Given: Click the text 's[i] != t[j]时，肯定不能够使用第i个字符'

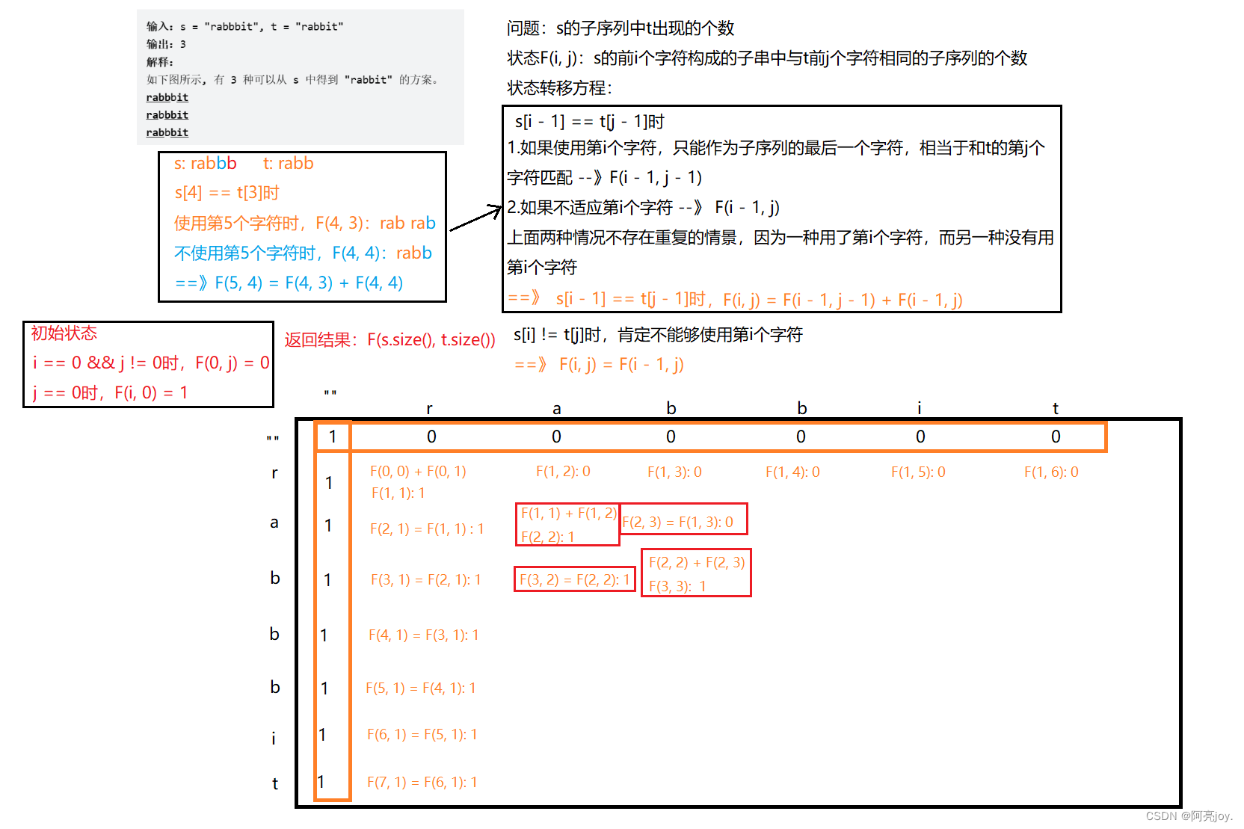Looking at the screenshot, I should (x=658, y=334).
